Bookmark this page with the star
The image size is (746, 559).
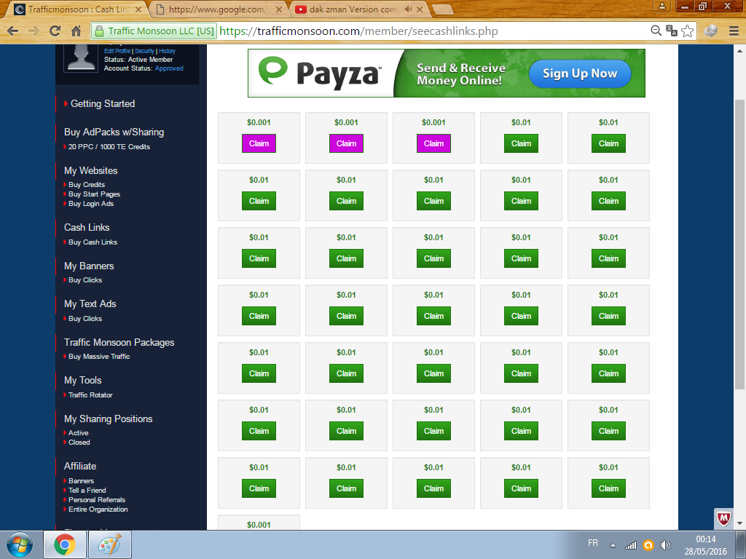[687, 31]
